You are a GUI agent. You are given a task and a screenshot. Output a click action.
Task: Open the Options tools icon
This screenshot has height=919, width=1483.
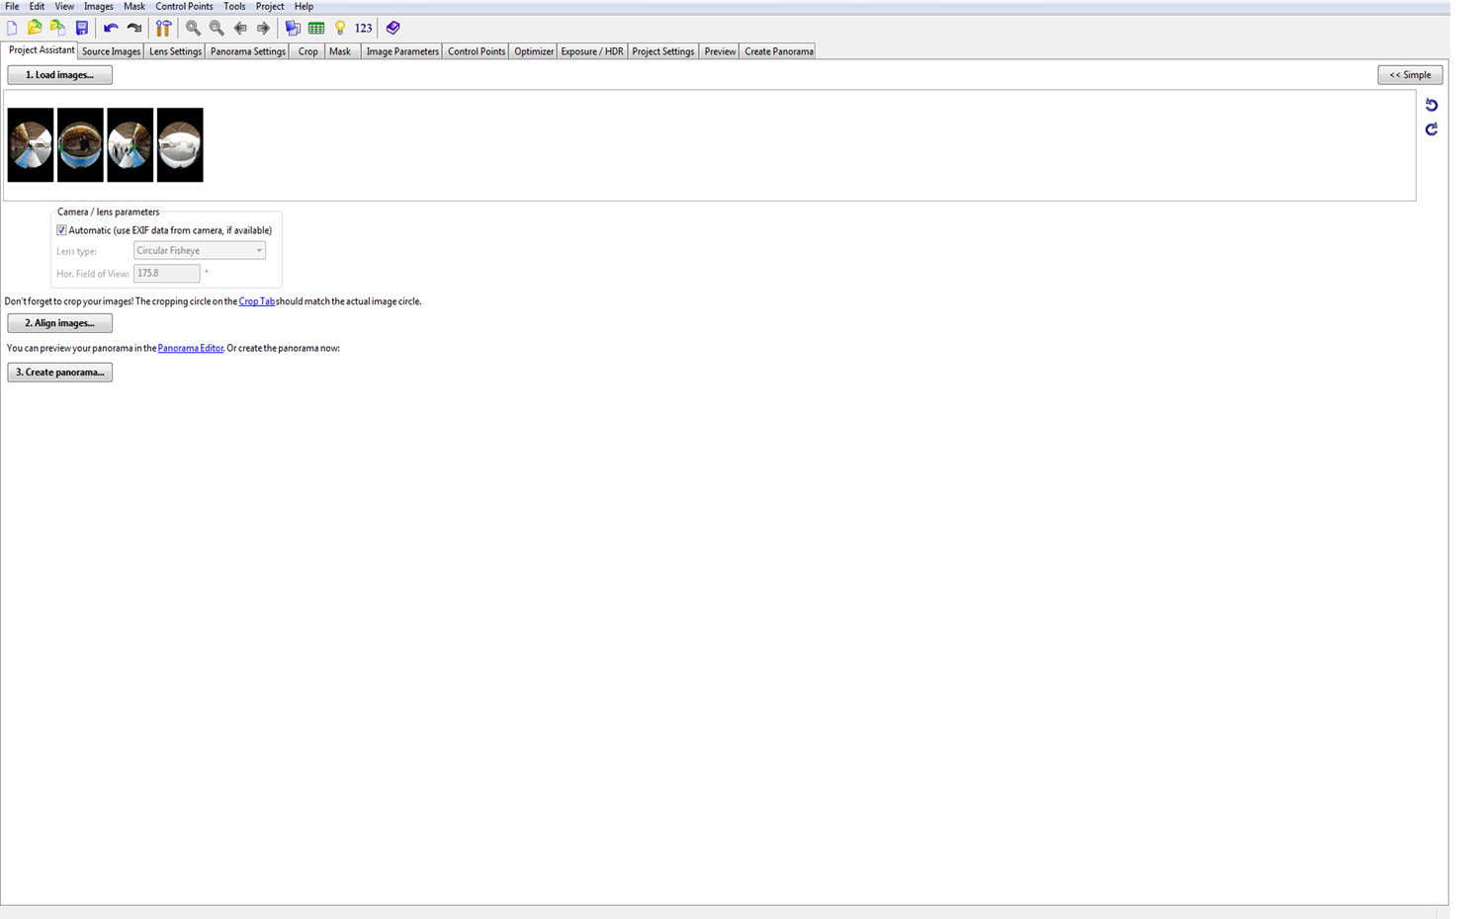click(164, 29)
